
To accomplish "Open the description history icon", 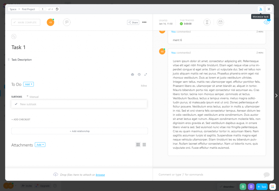I will [139, 74].
